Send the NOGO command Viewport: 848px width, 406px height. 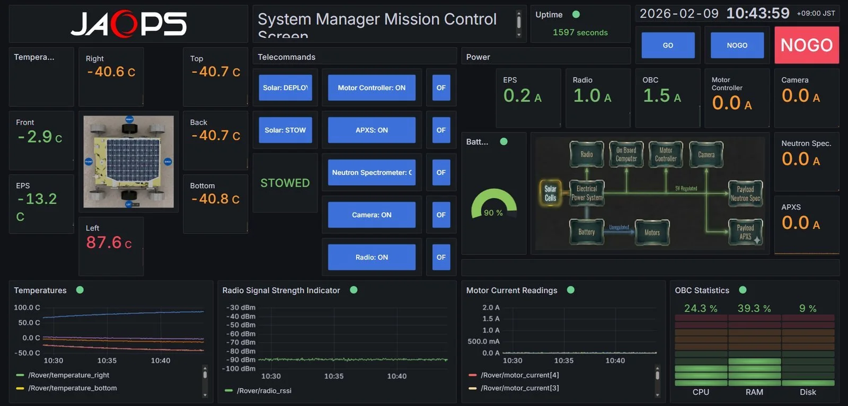click(x=737, y=45)
